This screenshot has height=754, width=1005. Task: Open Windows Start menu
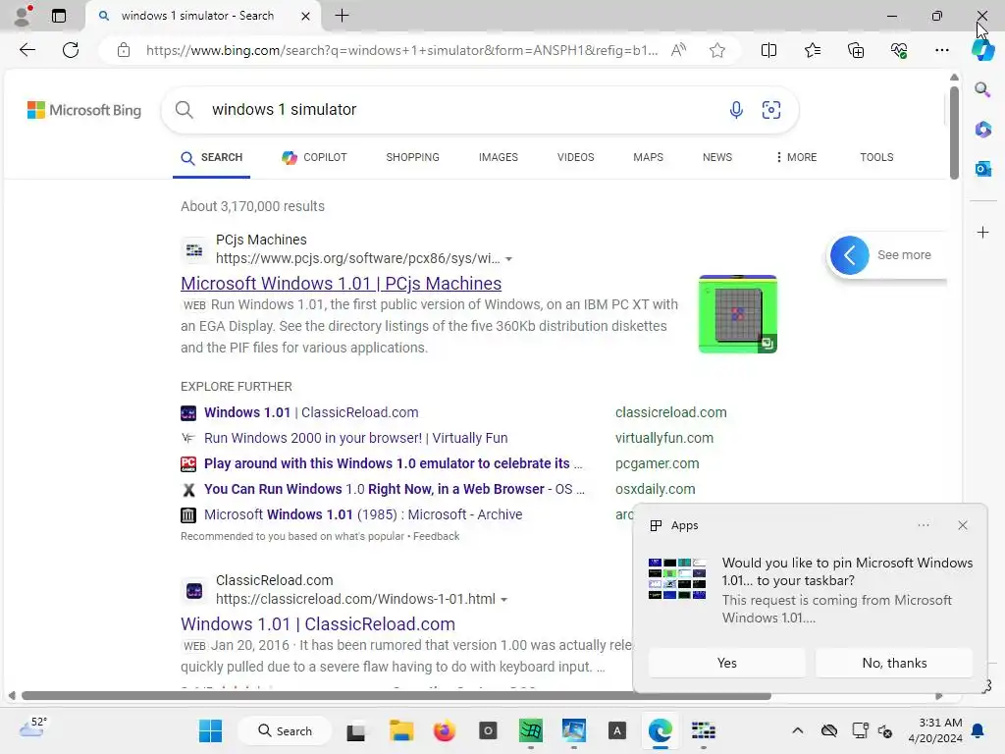(210, 730)
